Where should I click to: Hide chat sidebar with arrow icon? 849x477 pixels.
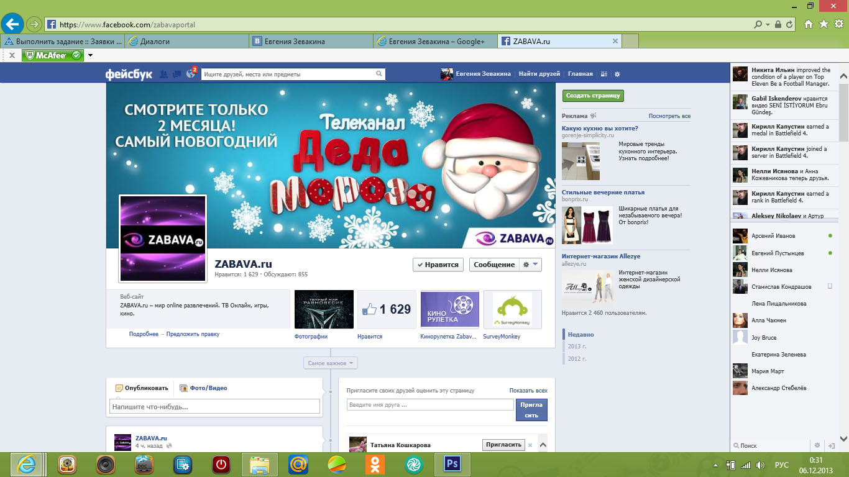click(x=832, y=445)
